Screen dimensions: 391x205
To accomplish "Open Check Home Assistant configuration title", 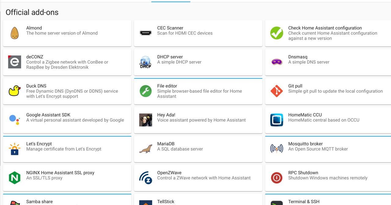I will coord(325,28).
